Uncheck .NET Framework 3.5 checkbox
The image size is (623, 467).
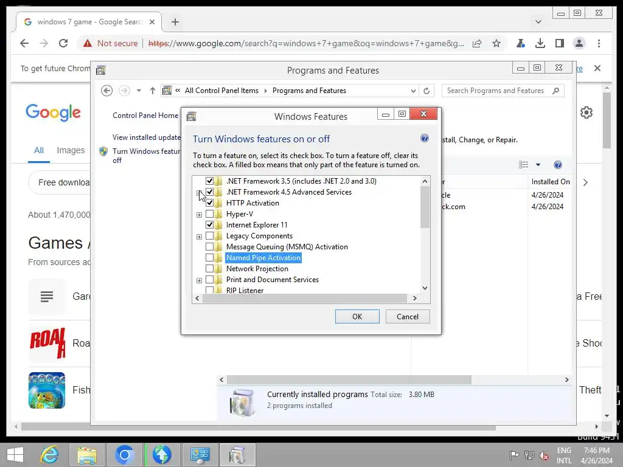click(x=209, y=181)
